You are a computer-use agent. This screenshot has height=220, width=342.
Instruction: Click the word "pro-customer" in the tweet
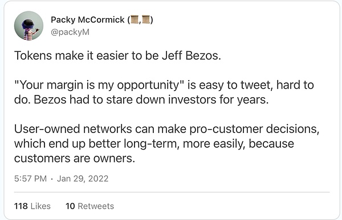(226, 129)
